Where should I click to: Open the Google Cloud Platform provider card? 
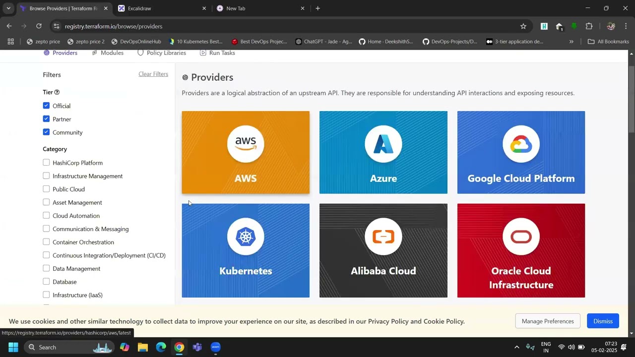[521, 152]
